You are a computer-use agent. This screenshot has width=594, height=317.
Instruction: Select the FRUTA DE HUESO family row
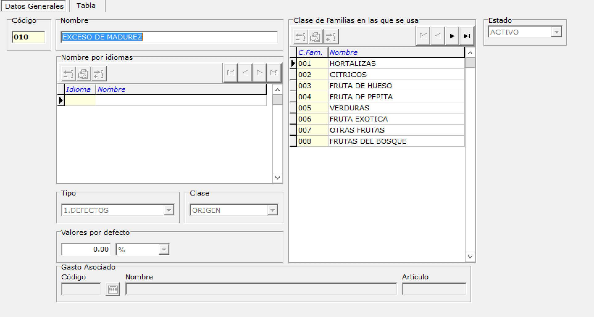pos(361,86)
